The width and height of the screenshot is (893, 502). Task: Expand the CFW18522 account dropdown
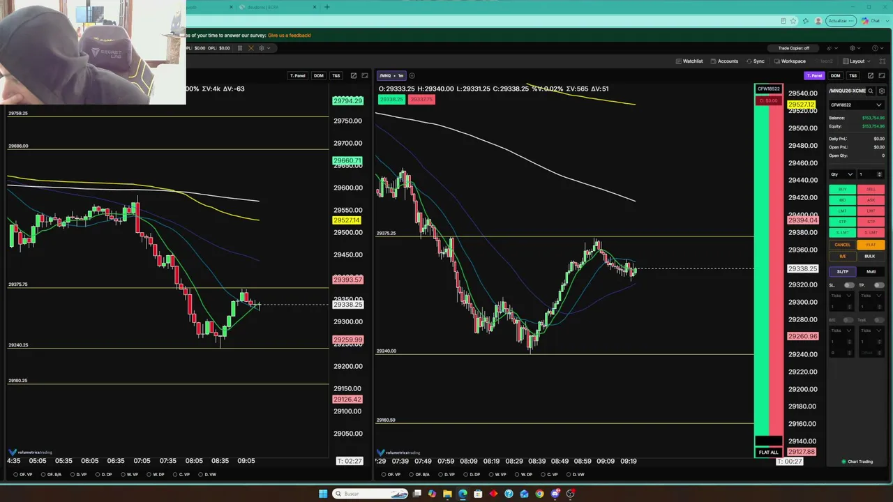[x=856, y=105]
